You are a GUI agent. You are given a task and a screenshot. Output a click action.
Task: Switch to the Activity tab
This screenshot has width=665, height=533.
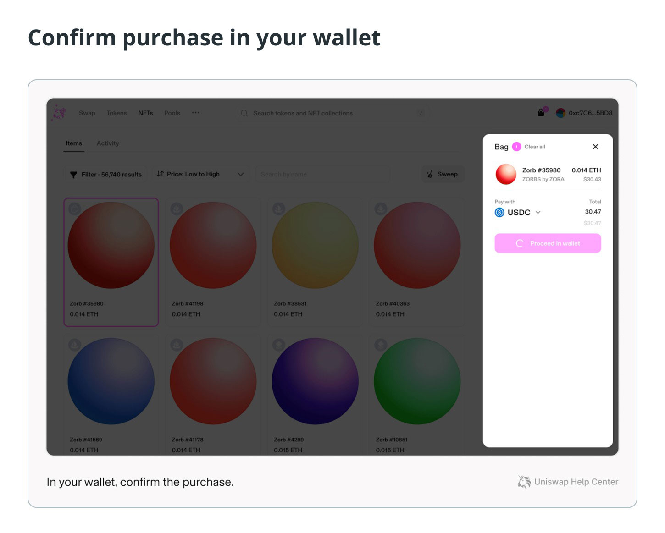[x=108, y=143]
